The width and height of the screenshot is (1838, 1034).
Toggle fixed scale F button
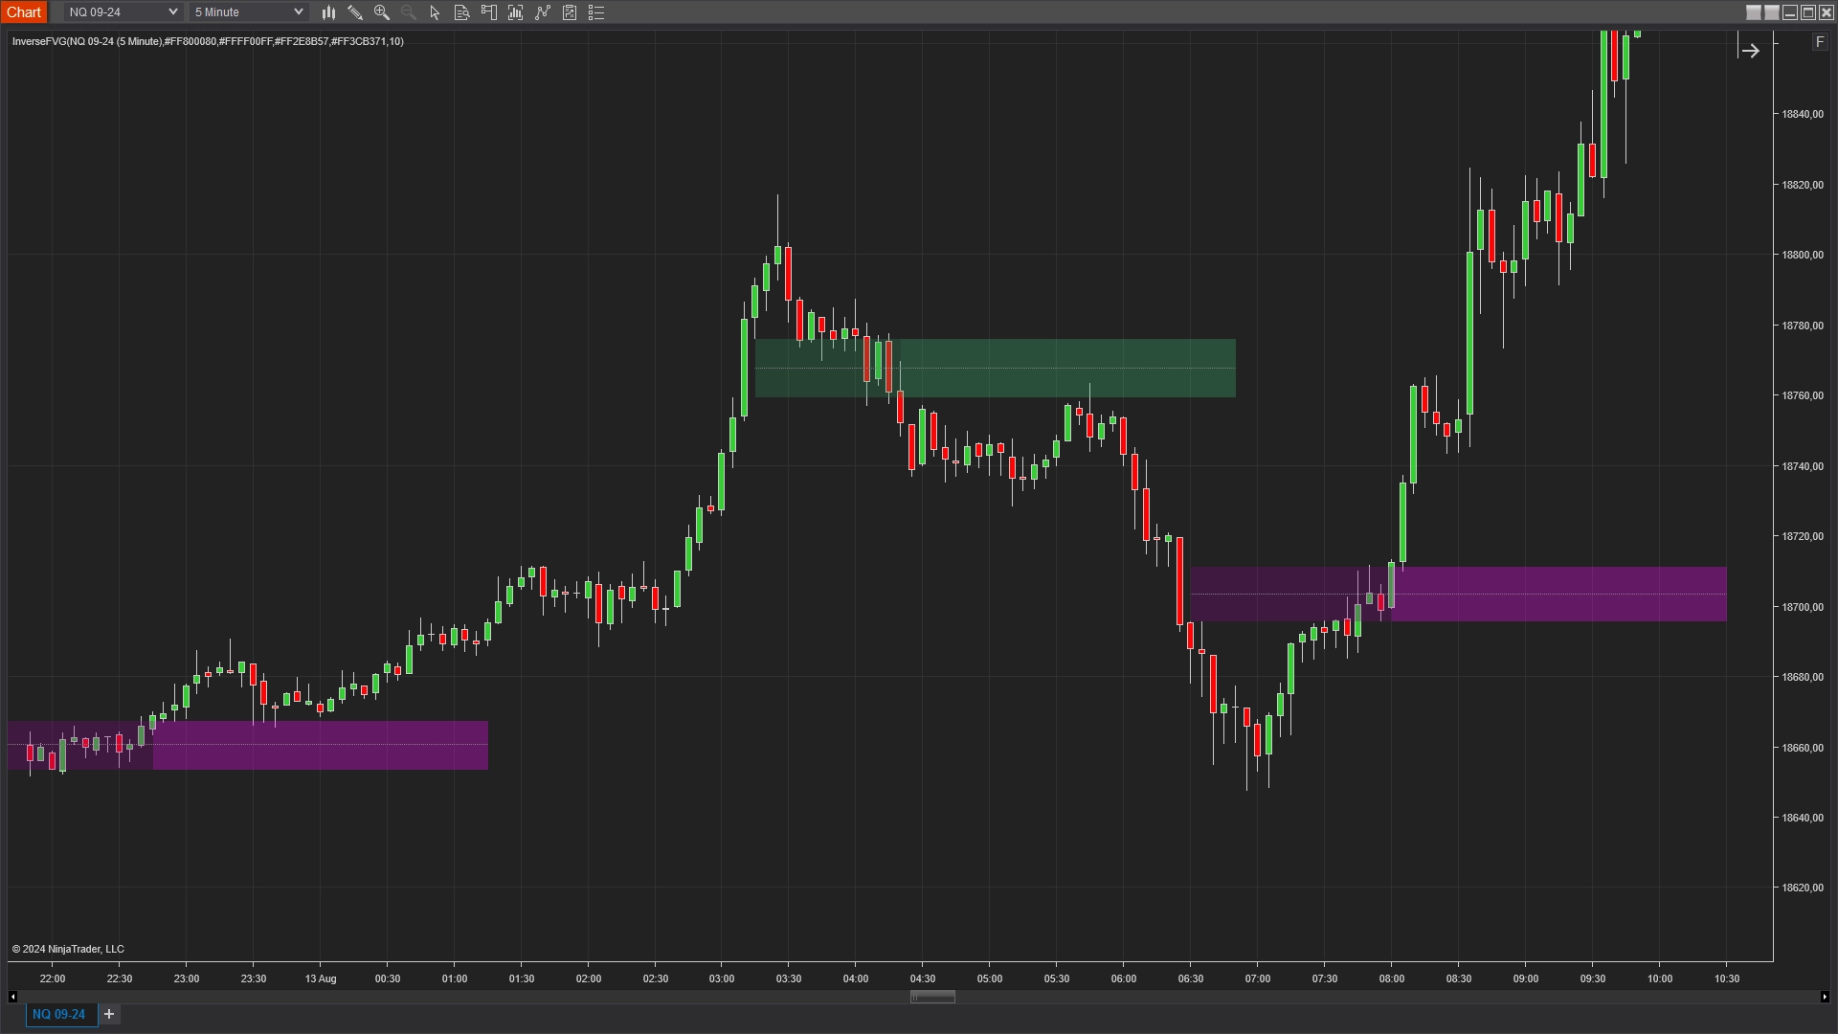click(1820, 42)
